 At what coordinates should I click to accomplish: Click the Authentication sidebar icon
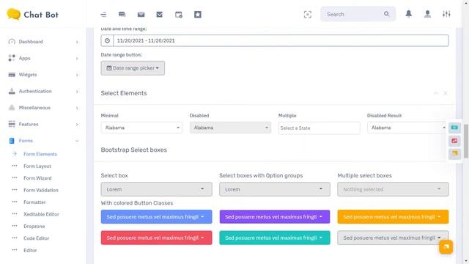(12, 91)
